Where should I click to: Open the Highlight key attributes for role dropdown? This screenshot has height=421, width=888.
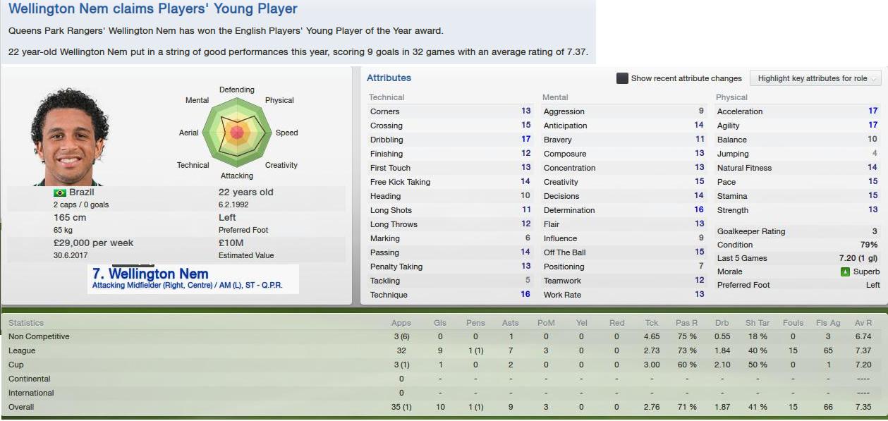[815, 78]
